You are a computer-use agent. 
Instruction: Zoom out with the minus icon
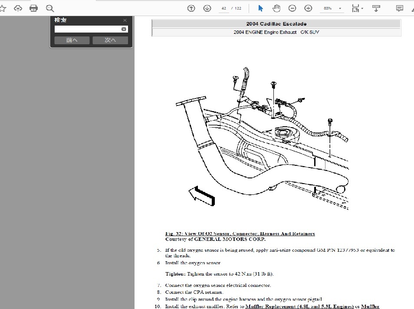[x=292, y=8]
